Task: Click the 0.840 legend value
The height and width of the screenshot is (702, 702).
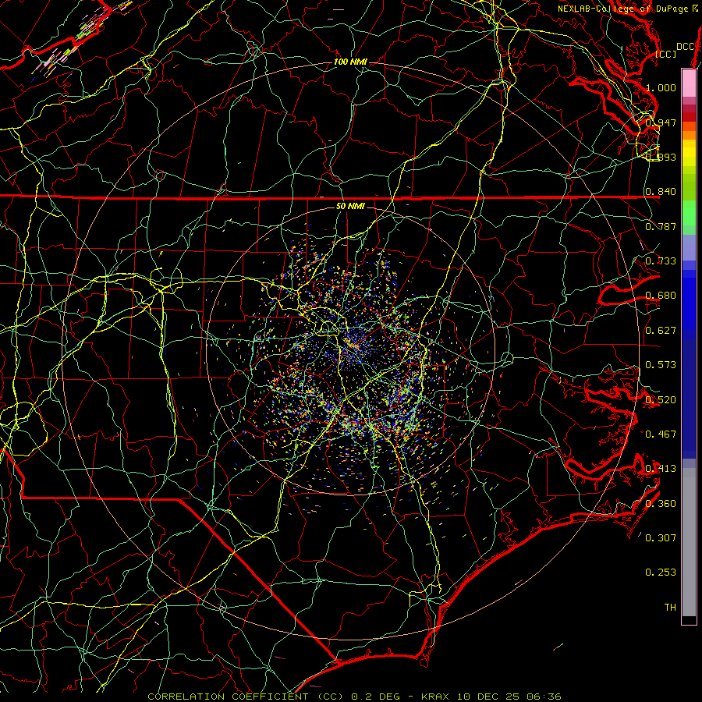Action: (x=661, y=192)
